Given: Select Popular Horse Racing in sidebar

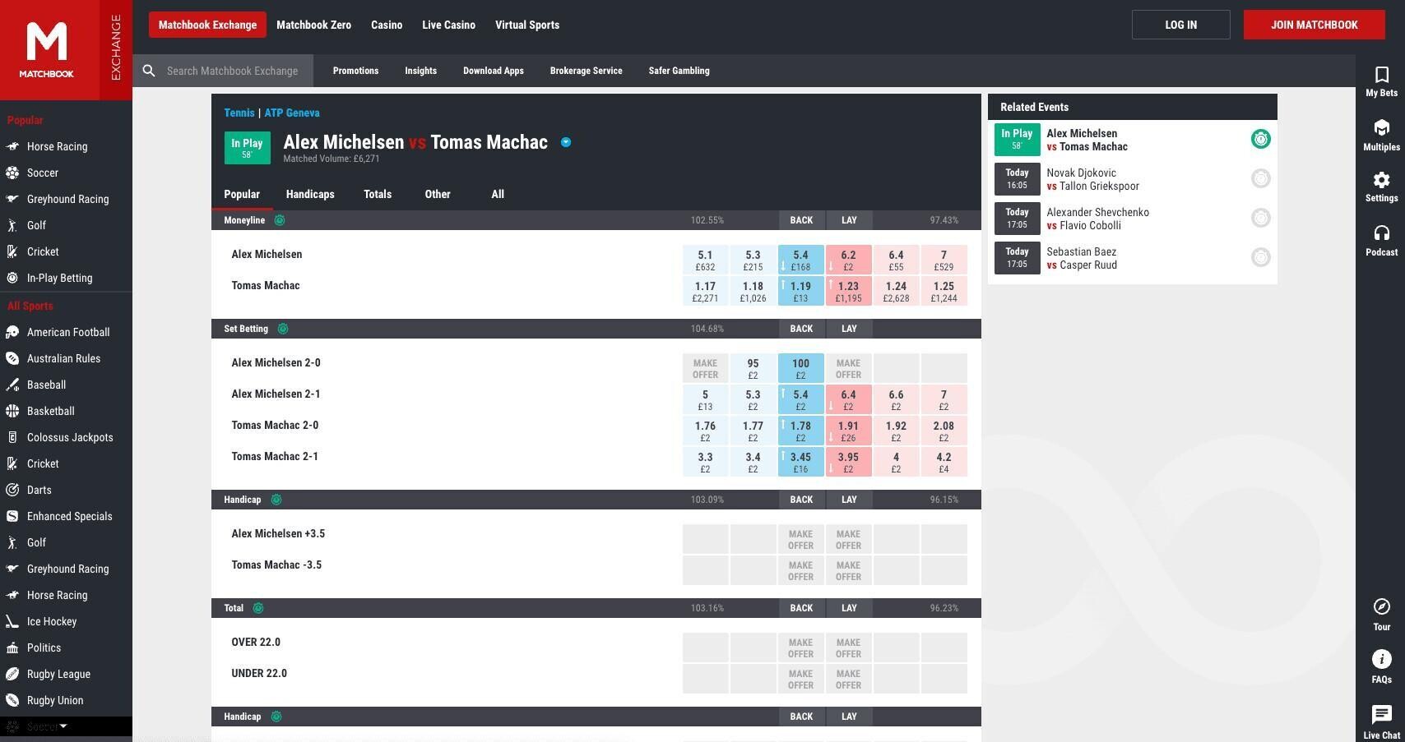Looking at the screenshot, I should click(57, 146).
